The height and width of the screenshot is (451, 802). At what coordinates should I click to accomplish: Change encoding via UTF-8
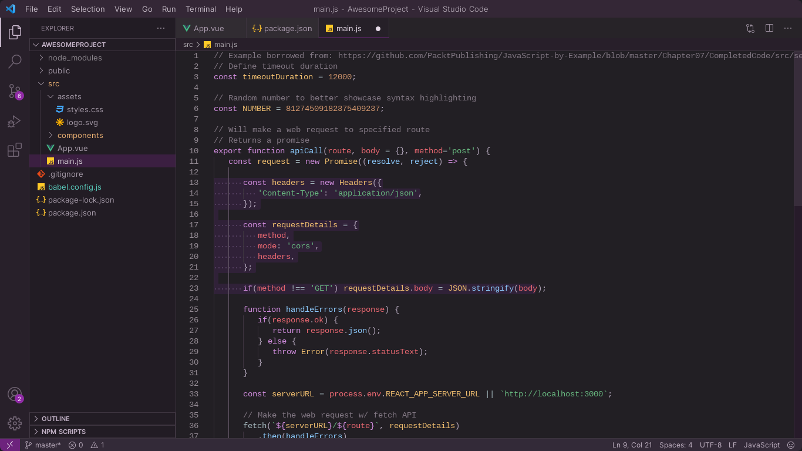tap(710, 445)
